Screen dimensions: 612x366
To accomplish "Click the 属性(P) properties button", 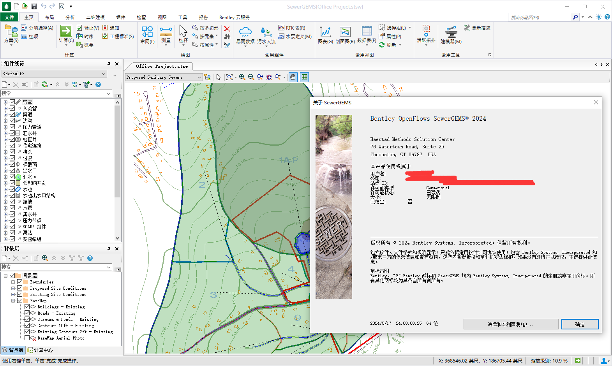I will pyautogui.click(x=390, y=36).
